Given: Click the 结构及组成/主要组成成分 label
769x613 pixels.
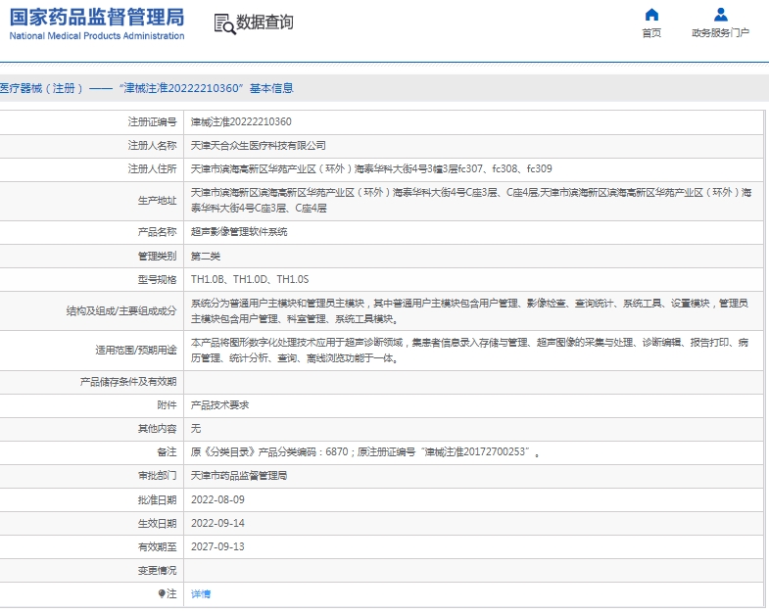Looking at the screenshot, I should [121, 311].
